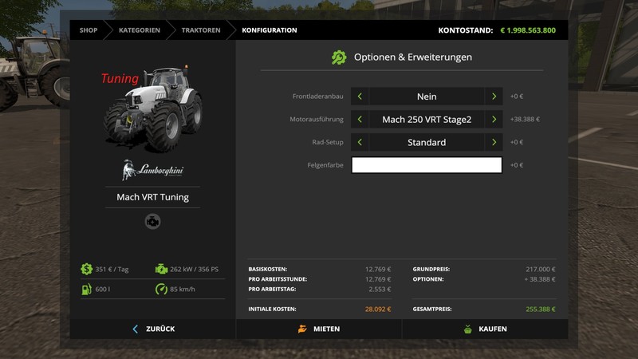This screenshot has width=638, height=359.
Task: Open Kategorien breadcrumb
Action: tap(139, 30)
